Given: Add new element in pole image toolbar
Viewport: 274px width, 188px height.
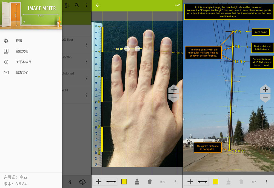Looking at the screenshot, I should pos(190,182).
